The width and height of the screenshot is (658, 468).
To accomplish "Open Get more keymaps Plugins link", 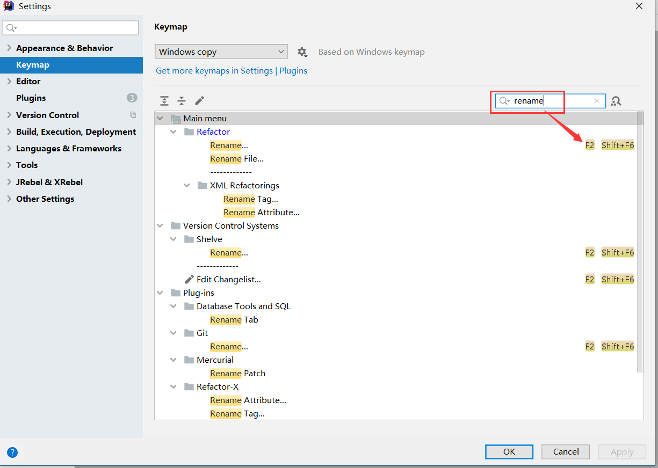I will pyautogui.click(x=231, y=70).
